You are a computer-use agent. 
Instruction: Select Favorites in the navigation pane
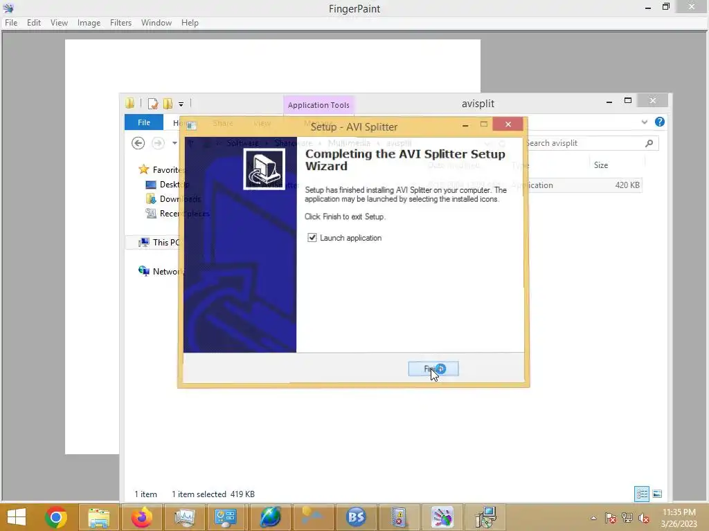click(x=161, y=170)
